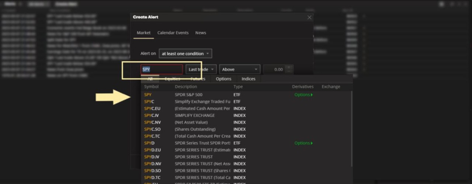This screenshot has width=472, height=184.
Task: Switch to the Market tab
Action: pyautogui.click(x=143, y=33)
